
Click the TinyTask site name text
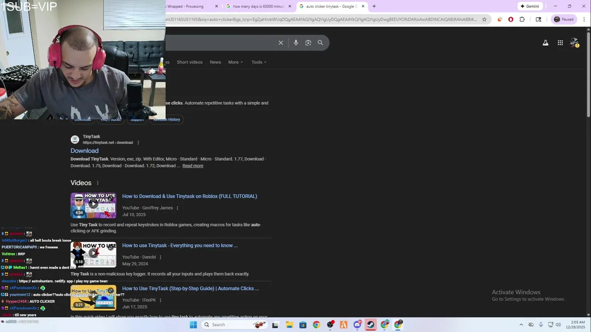(91, 137)
